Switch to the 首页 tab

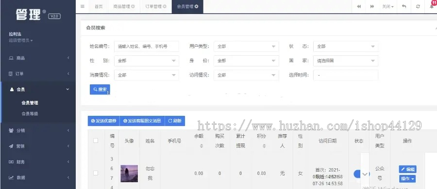(99, 6)
